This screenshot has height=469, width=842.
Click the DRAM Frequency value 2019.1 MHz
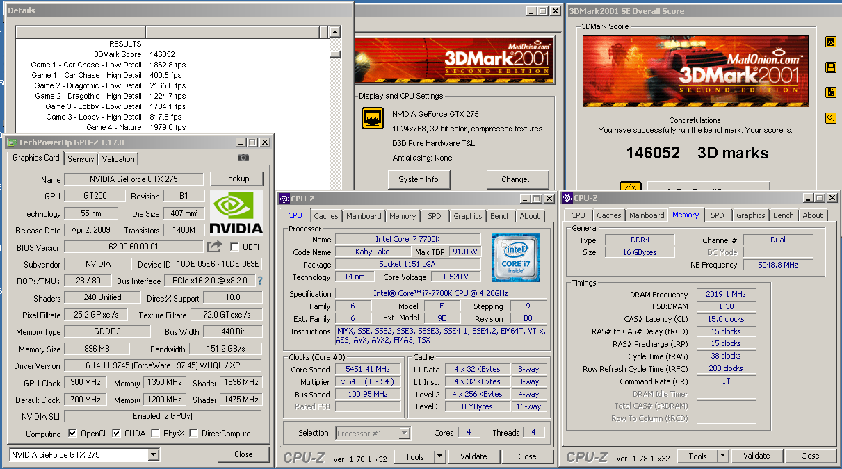[726, 295]
